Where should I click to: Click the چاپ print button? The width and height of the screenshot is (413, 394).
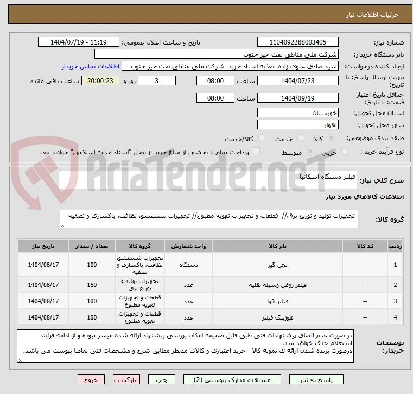coord(162,379)
